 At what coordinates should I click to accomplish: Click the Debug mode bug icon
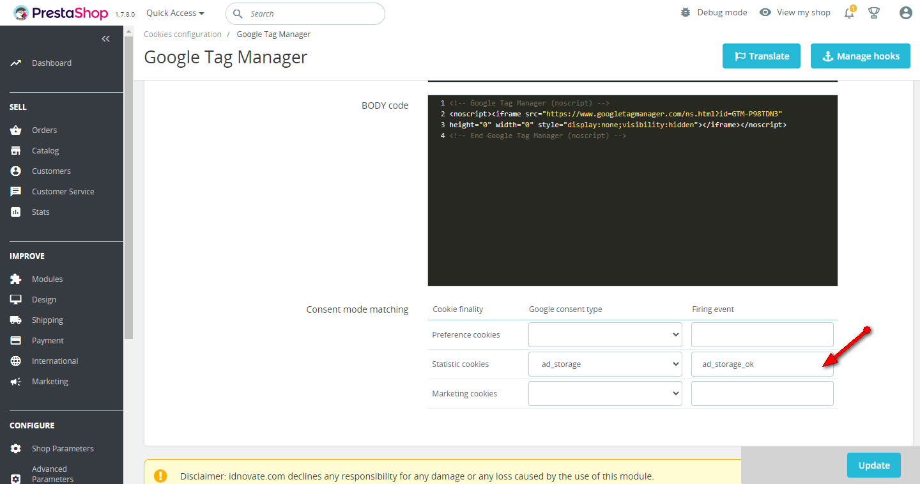point(686,13)
